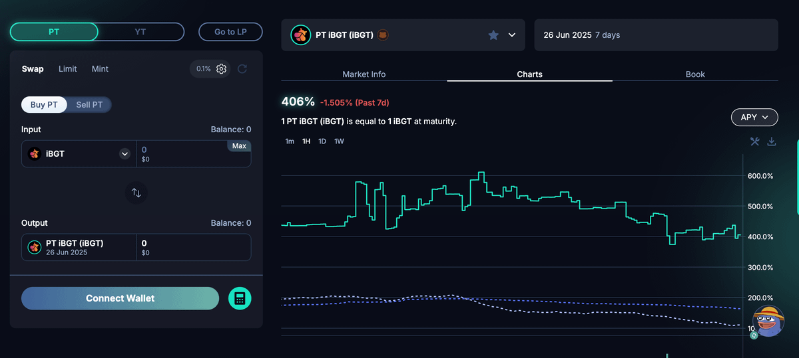Click the 600.0% axis label
The width and height of the screenshot is (799, 358).
tap(760, 176)
